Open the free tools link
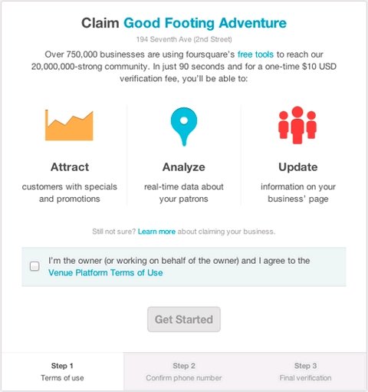Image resolution: width=368 pixels, height=392 pixels. pyautogui.click(x=255, y=54)
